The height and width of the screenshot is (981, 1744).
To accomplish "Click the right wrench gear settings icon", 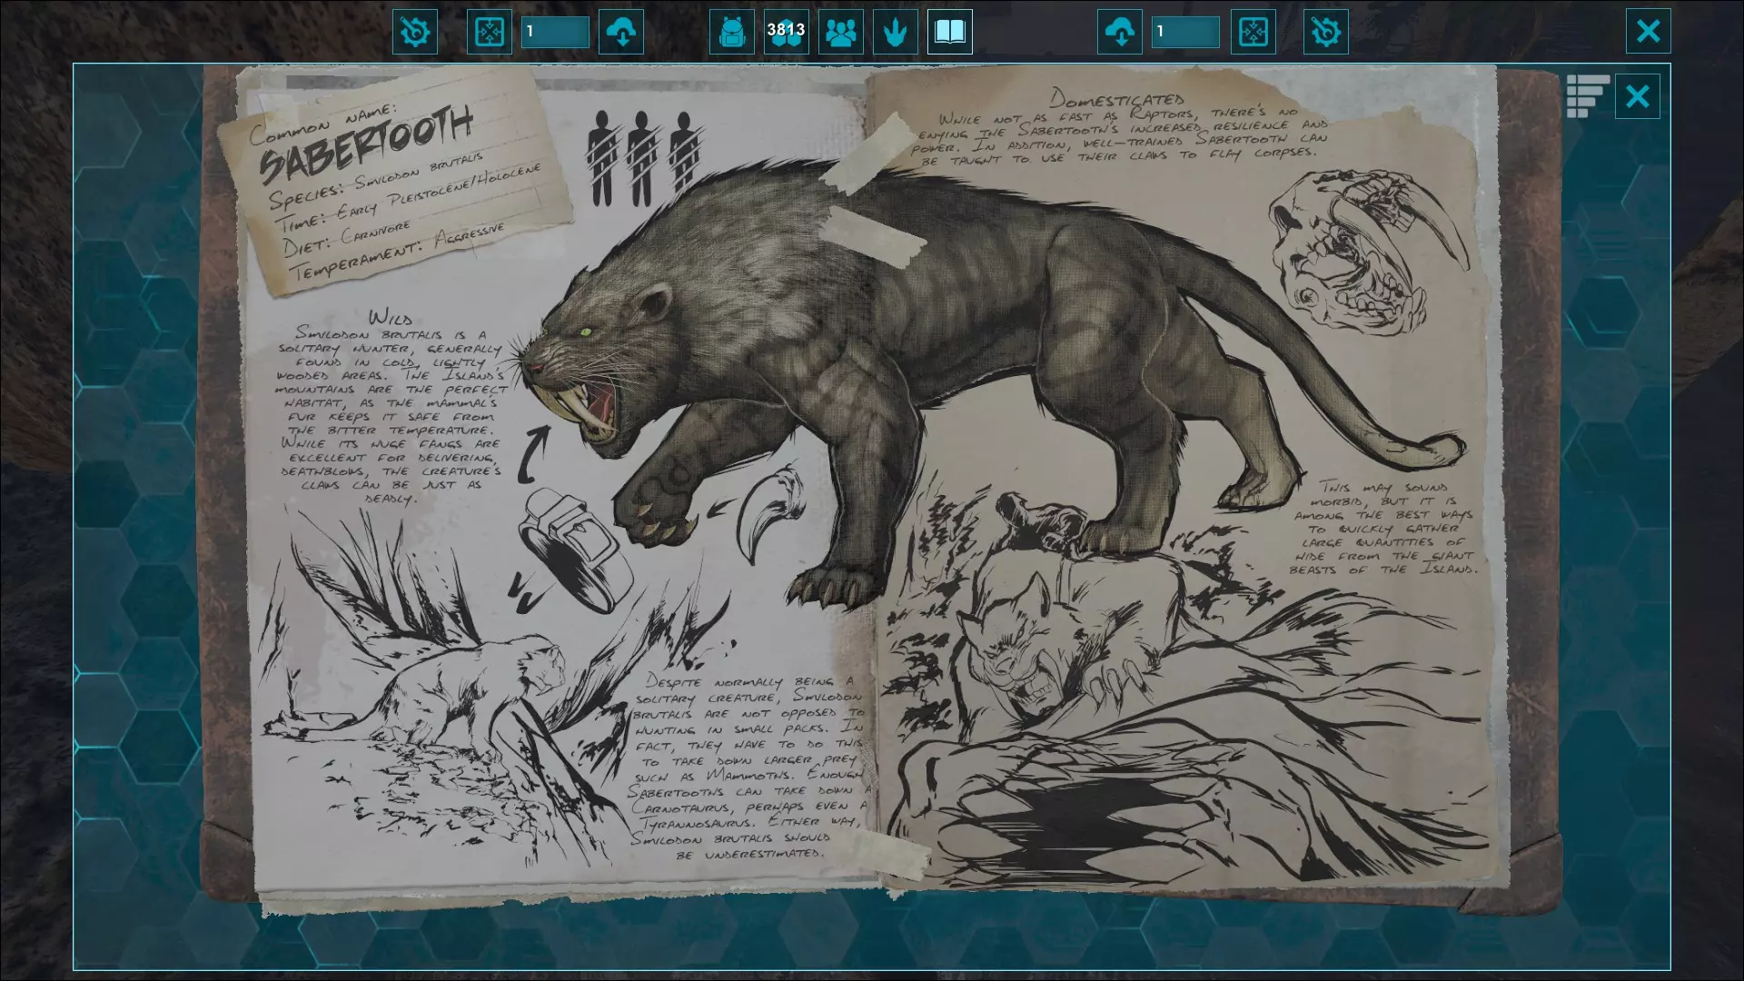I will click(x=1325, y=32).
